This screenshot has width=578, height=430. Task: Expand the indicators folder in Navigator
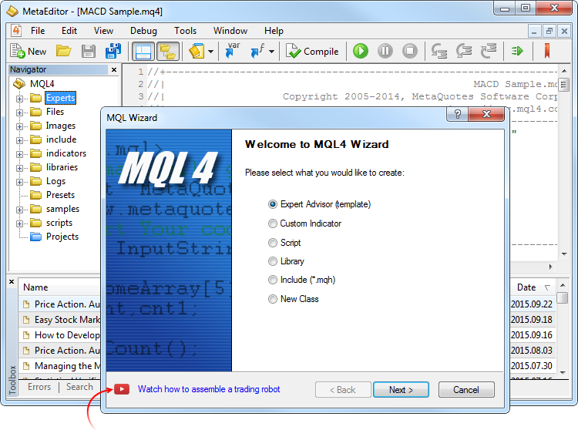(20, 153)
